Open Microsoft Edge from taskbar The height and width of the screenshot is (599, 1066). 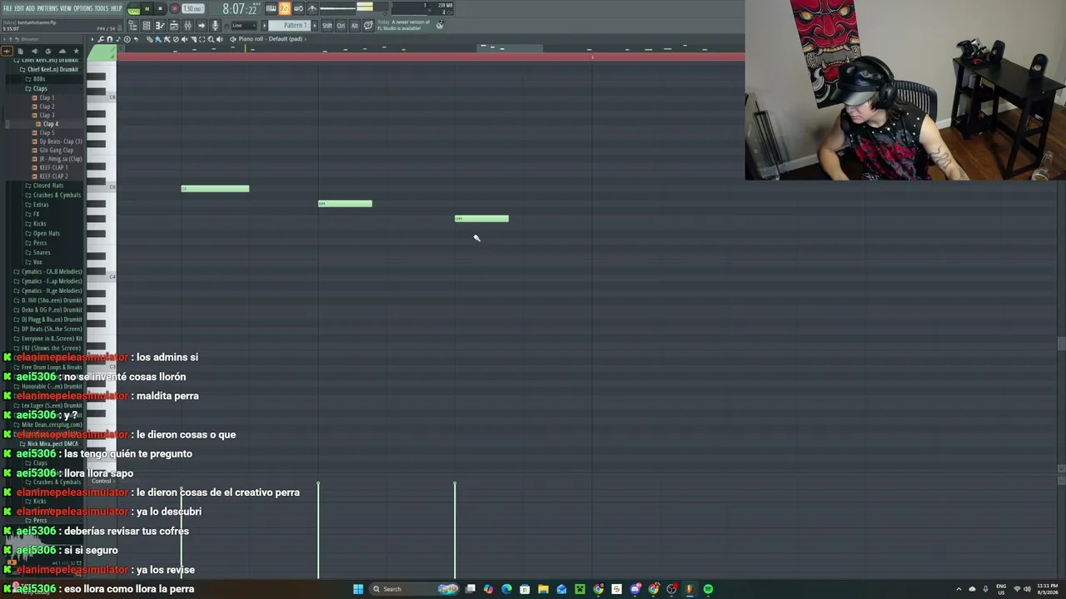(506, 589)
